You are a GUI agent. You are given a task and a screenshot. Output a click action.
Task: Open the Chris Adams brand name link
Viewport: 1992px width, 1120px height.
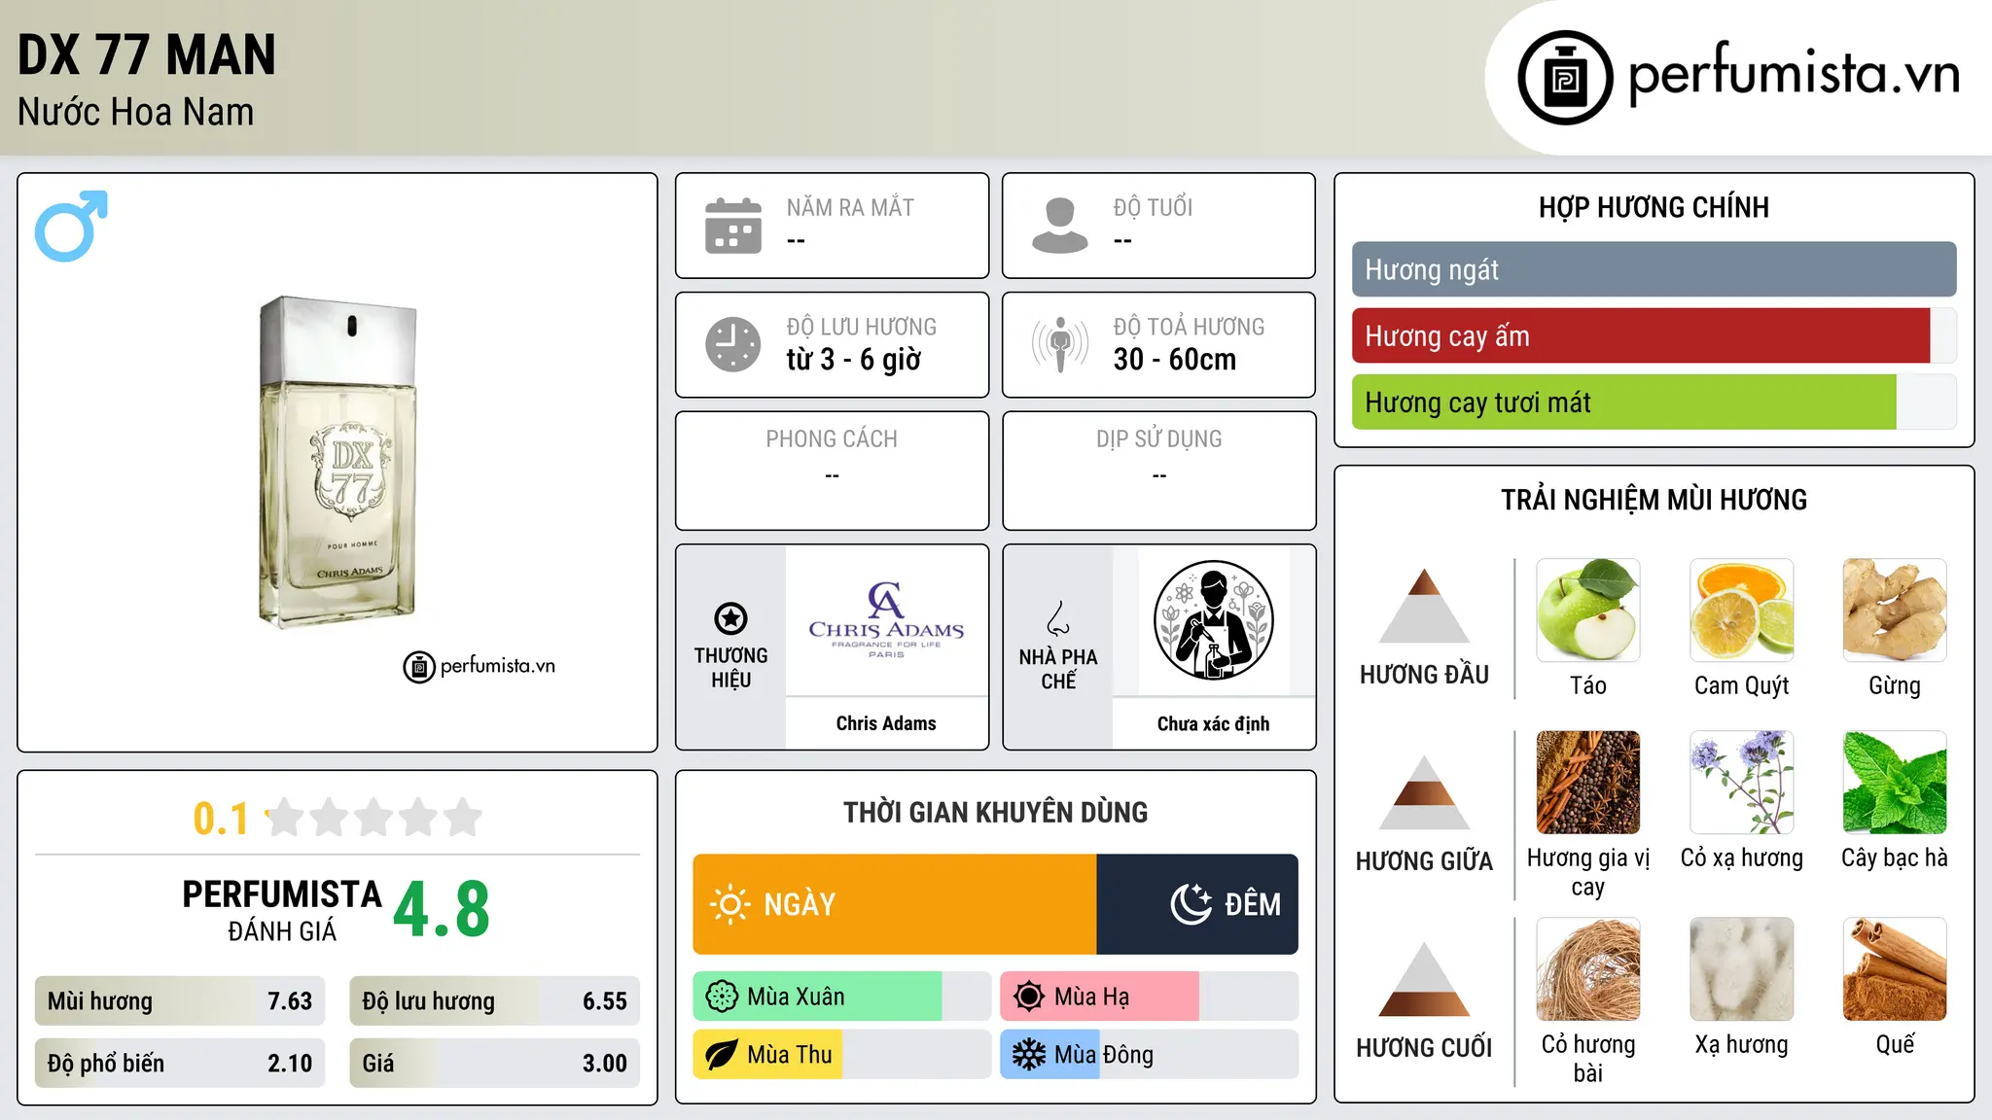(x=886, y=723)
